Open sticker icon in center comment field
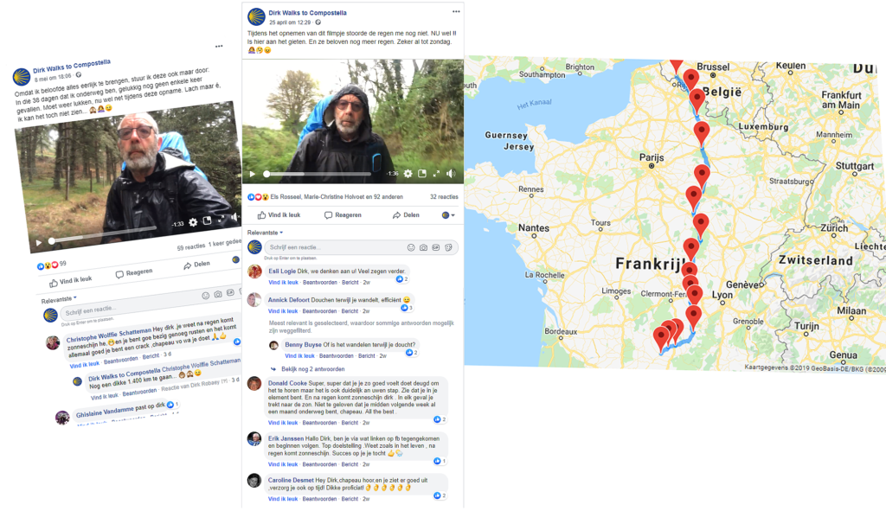 pyautogui.click(x=448, y=247)
